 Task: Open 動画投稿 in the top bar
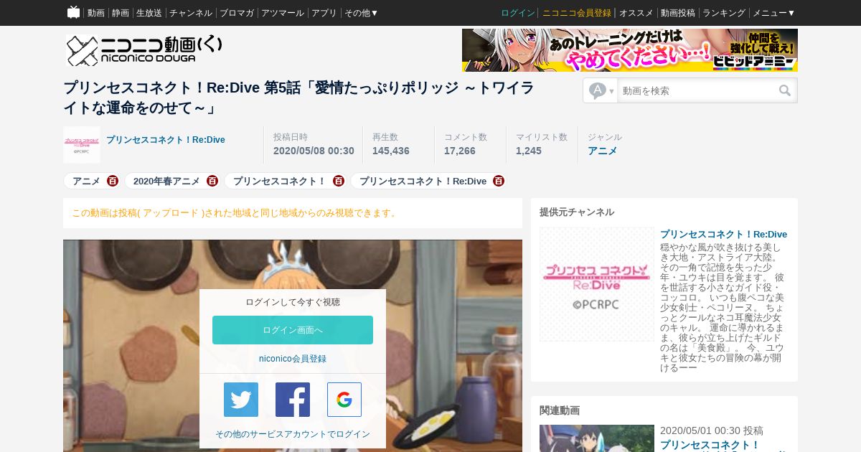(678, 13)
